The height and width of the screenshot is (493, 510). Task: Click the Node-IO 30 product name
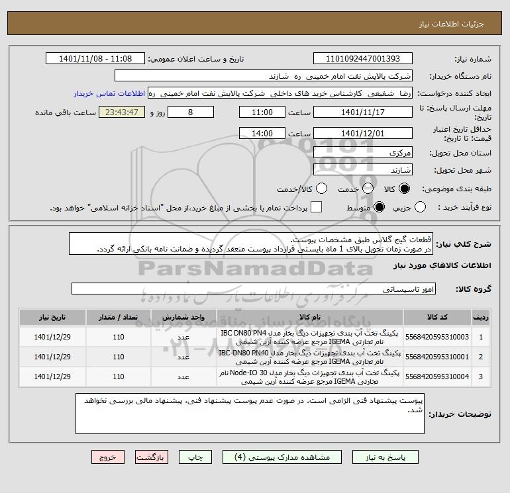[x=310, y=377]
